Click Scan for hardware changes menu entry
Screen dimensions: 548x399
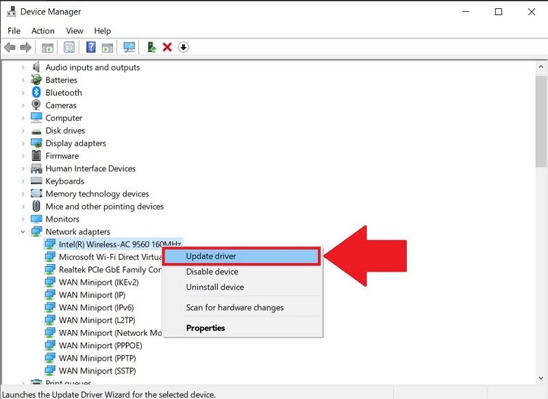click(234, 307)
